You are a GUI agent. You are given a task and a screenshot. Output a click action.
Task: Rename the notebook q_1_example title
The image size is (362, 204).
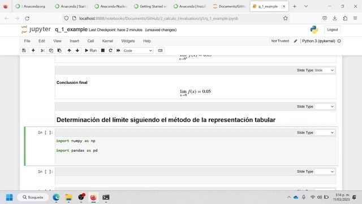click(x=71, y=29)
